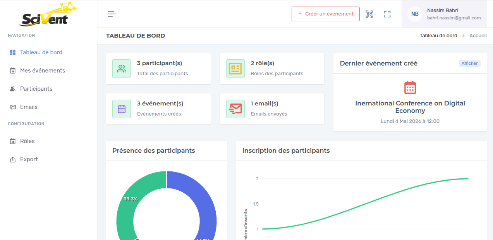Screen dimensions: 493x240
Task: Click the yellow roles card icon
Action: tap(235, 69)
